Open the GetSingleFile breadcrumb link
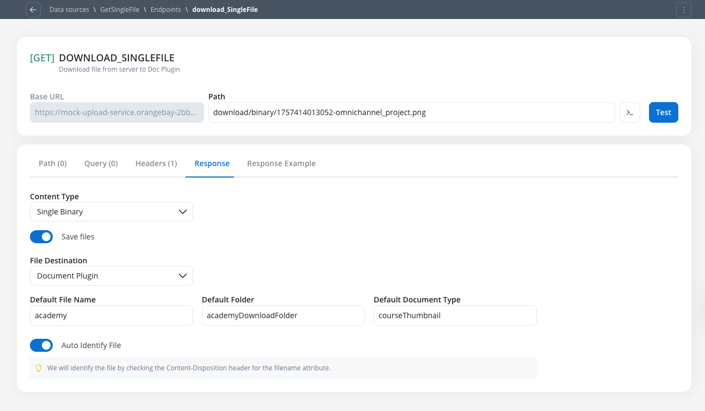The image size is (705, 411). tap(120, 10)
